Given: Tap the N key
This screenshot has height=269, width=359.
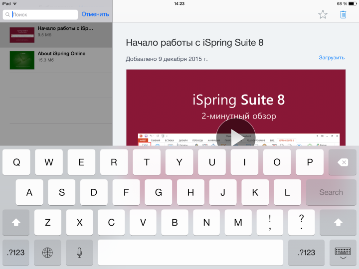Looking at the screenshot, I should tap(206, 222).
